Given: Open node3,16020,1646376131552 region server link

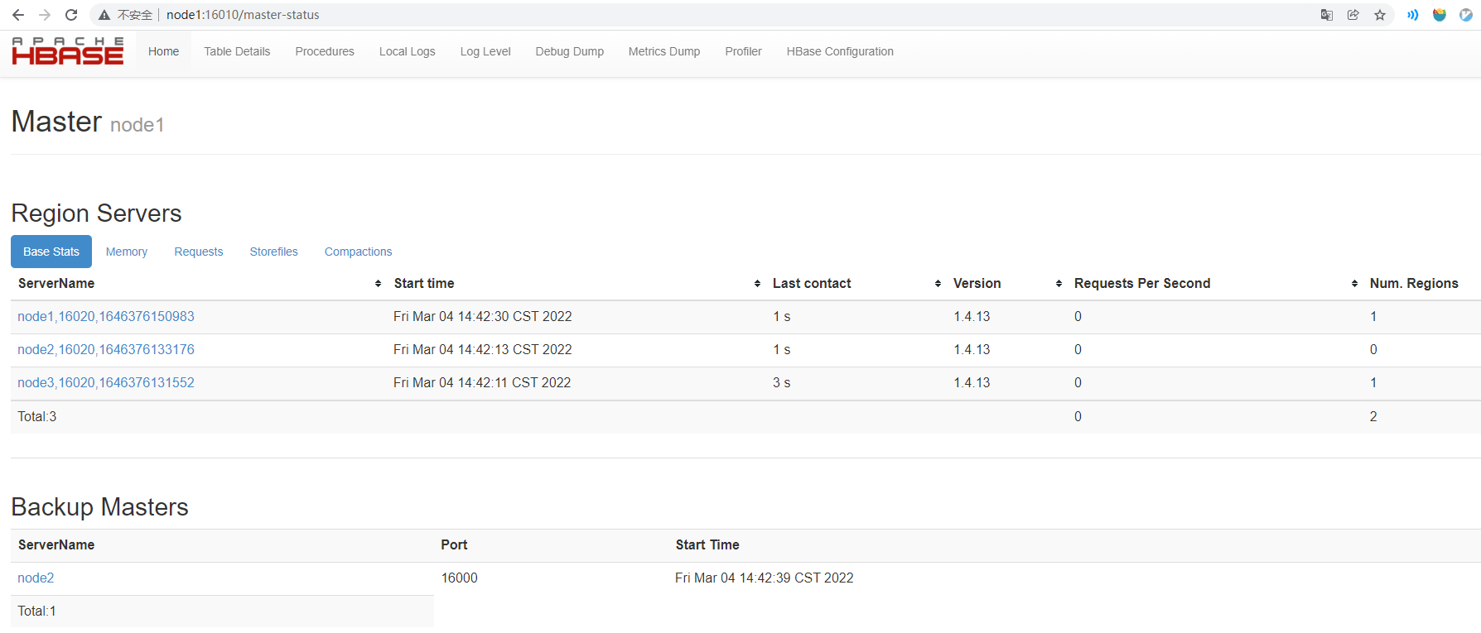Looking at the screenshot, I should click(x=106, y=382).
